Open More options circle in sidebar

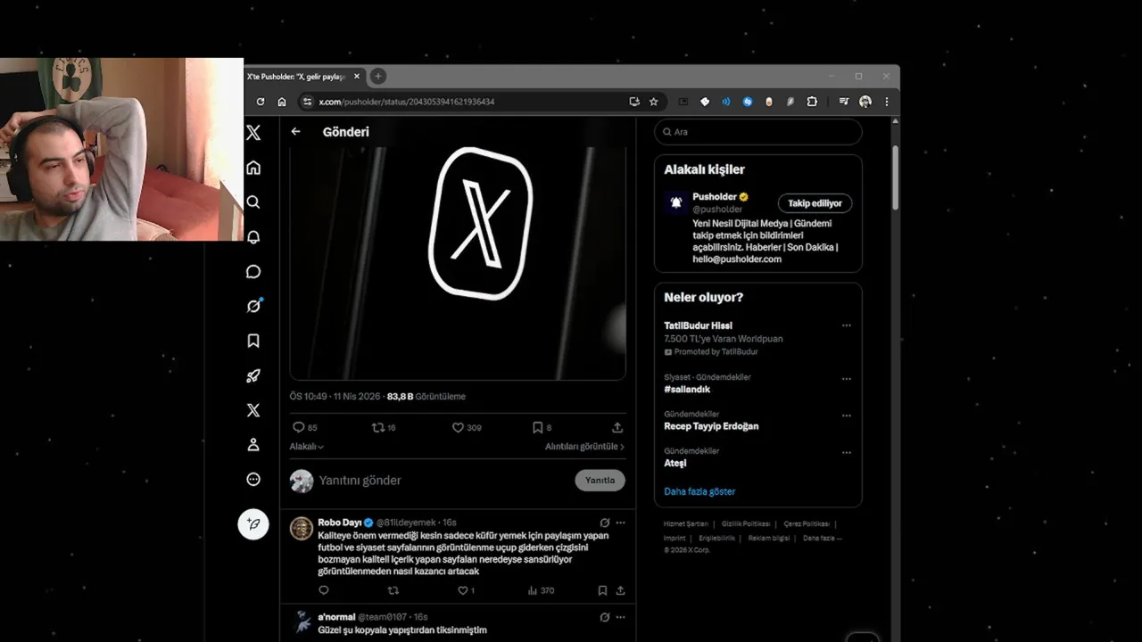[253, 480]
